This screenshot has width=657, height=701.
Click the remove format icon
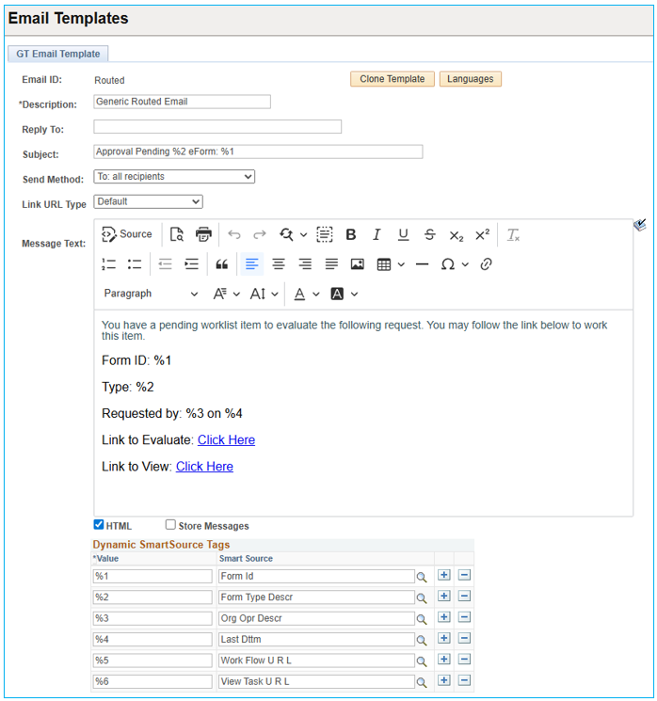tap(513, 234)
